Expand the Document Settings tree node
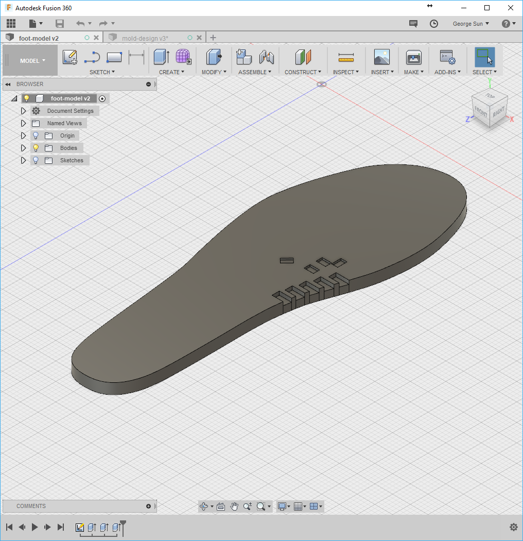The height and width of the screenshot is (541, 523). coord(23,111)
